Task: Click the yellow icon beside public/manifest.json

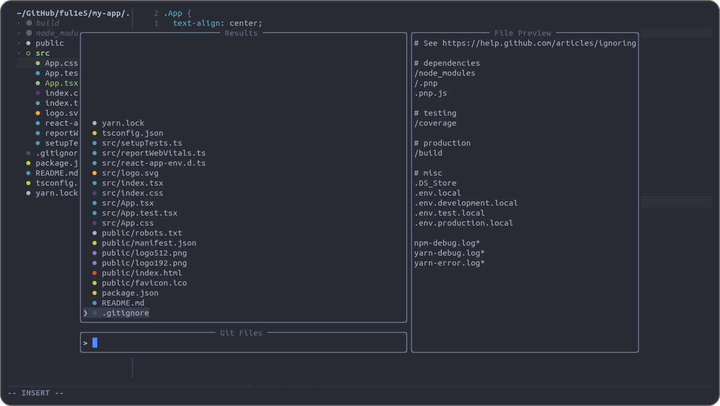Action: (95, 243)
